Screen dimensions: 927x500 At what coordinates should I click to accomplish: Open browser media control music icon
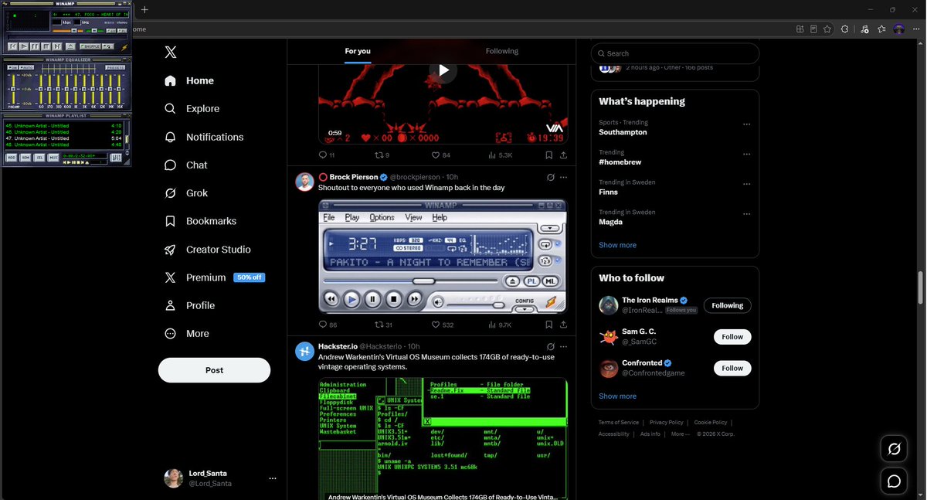[x=864, y=29]
